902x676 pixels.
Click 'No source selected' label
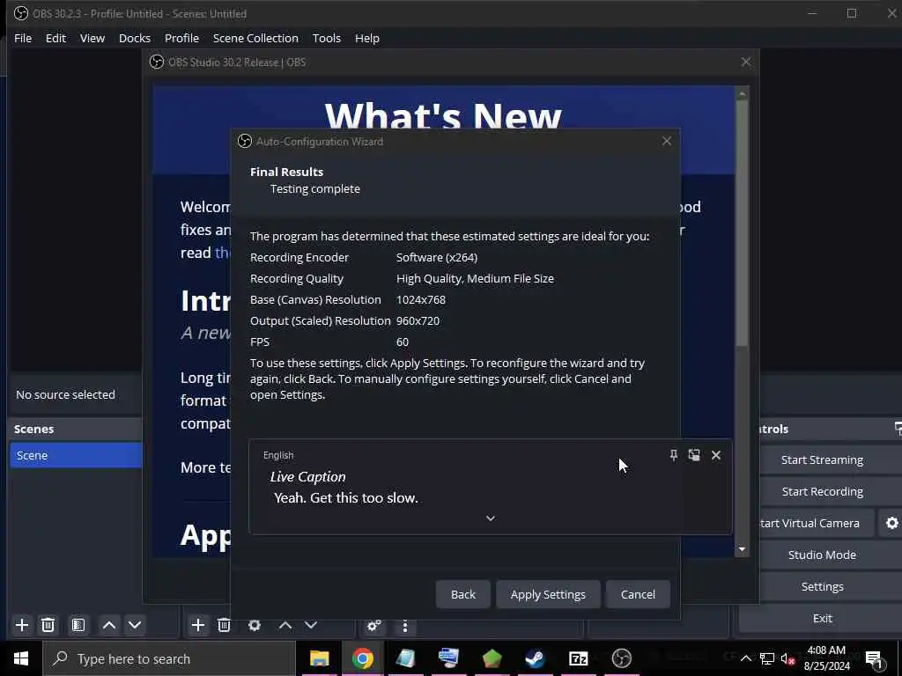tap(65, 394)
